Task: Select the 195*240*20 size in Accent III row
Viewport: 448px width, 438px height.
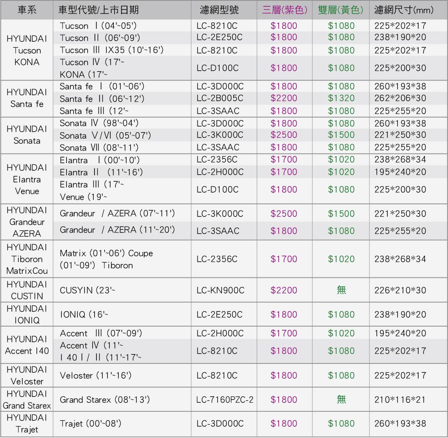Action: click(x=400, y=333)
